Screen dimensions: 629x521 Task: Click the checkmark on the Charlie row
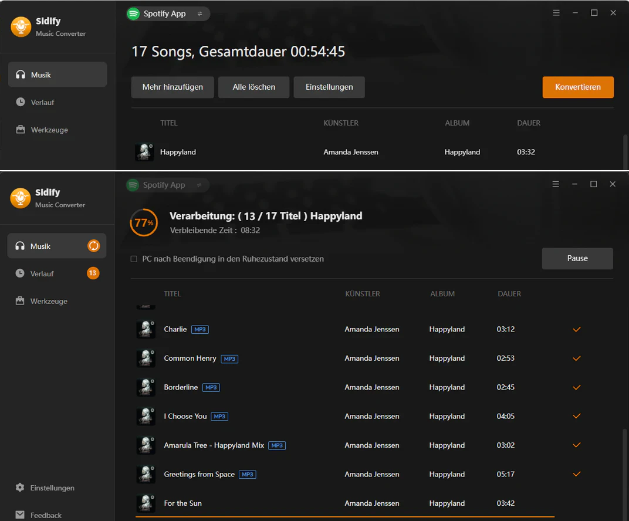click(x=576, y=329)
